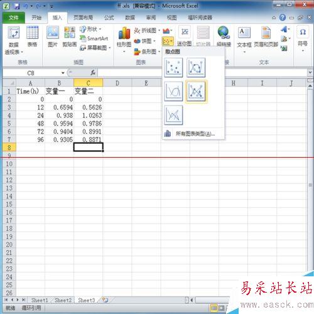
Task: Select column A header
Action: (x=30, y=83)
